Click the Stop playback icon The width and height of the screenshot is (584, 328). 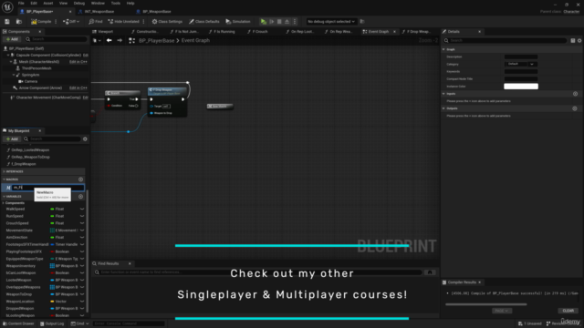tap(279, 22)
